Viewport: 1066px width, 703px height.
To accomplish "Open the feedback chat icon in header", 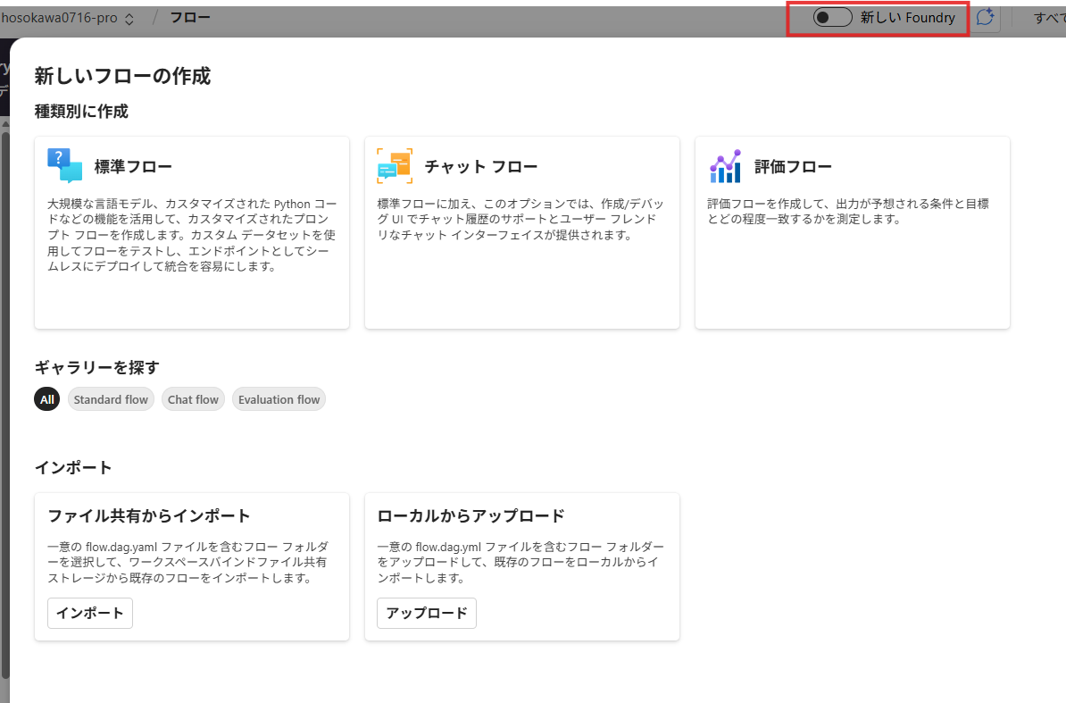I will [985, 18].
